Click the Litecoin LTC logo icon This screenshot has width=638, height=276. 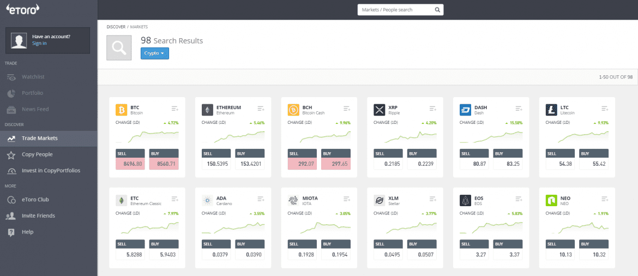(x=551, y=110)
